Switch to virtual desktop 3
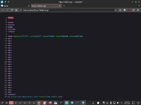Screen dimensions: 141x105 [x=20, y=103]
